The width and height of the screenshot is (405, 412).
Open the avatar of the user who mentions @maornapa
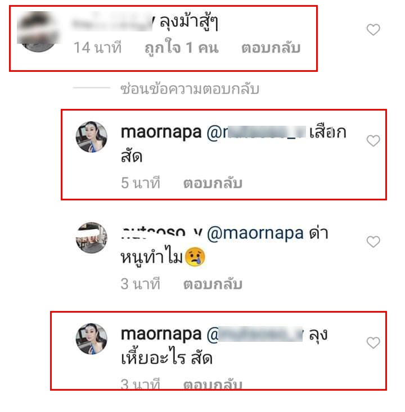(91, 237)
